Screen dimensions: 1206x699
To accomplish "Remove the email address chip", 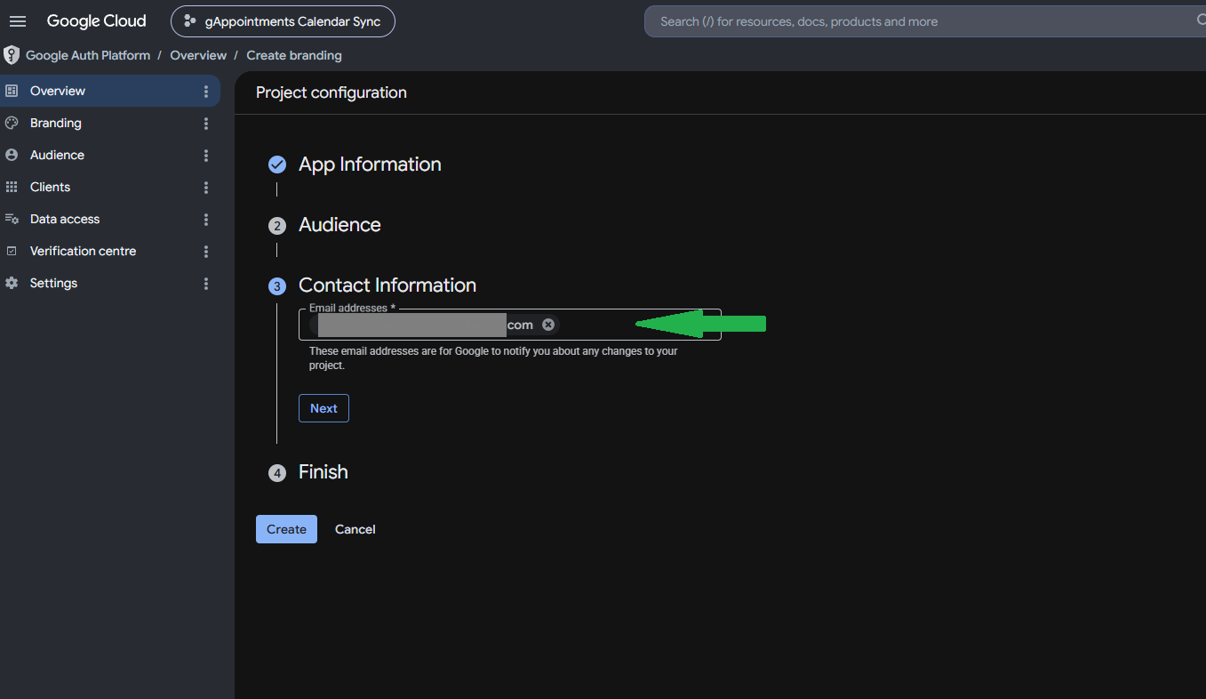I will point(548,325).
